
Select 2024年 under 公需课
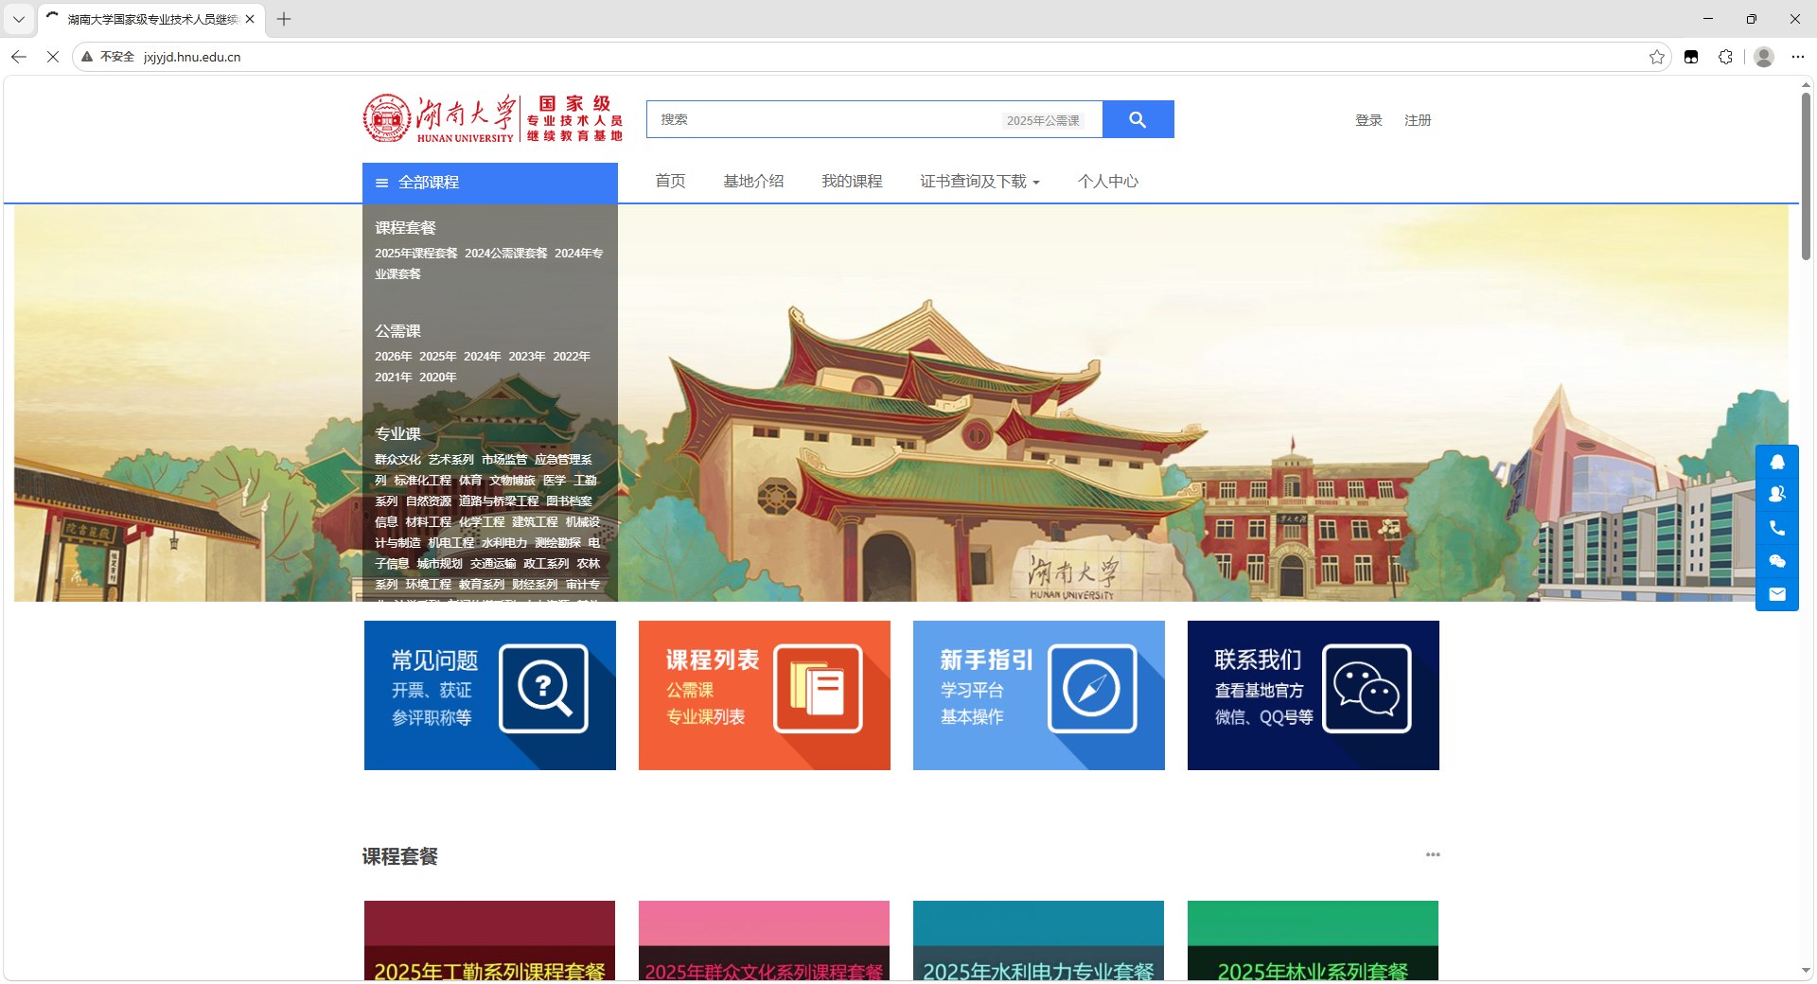pyautogui.click(x=482, y=357)
